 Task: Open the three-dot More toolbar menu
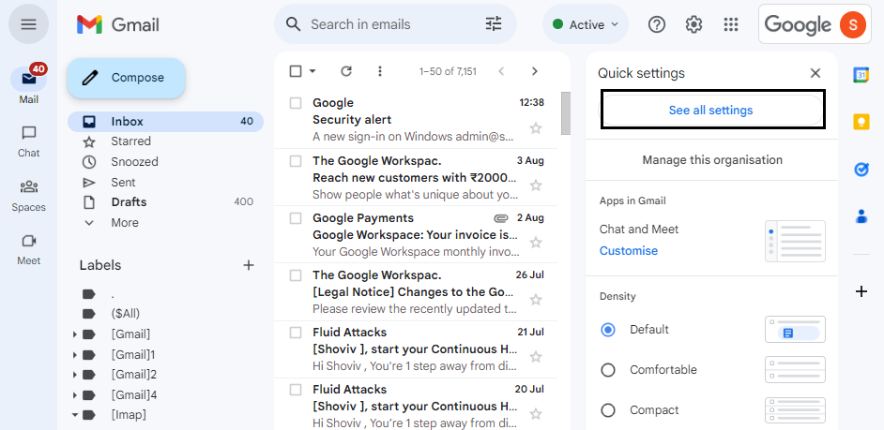click(380, 71)
